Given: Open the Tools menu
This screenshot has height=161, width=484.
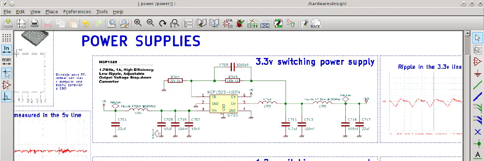Looking at the screenshot, I should [x=102, y=12].
